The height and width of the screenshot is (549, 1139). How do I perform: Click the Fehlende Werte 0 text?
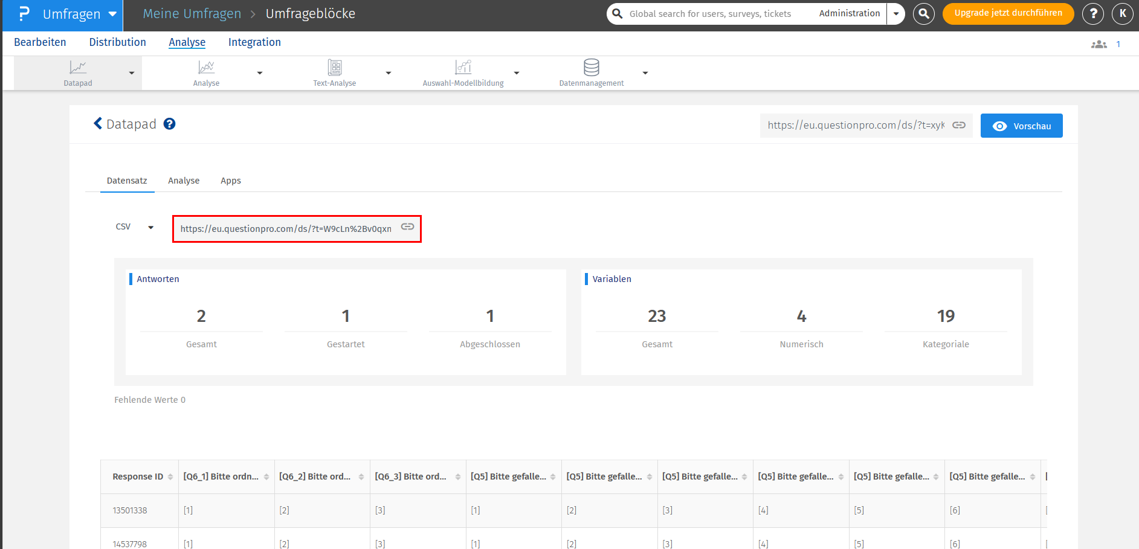pos(150,400)
